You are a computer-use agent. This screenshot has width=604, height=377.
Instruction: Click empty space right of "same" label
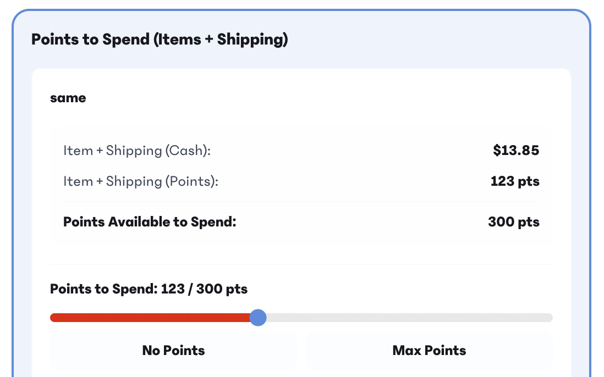point(330,98)
